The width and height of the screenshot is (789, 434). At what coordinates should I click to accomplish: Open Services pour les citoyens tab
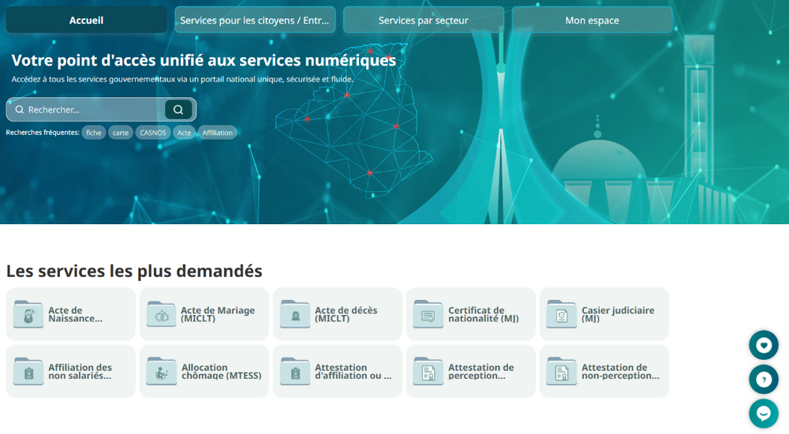coord(255,21)
